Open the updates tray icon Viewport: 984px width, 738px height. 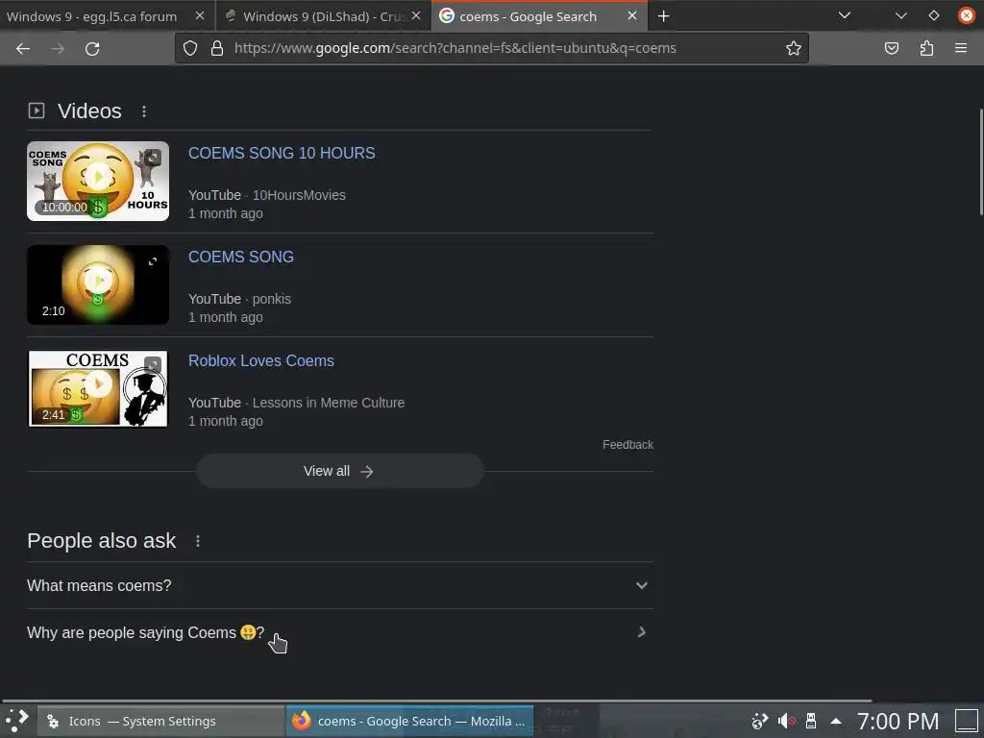point(760,721)
